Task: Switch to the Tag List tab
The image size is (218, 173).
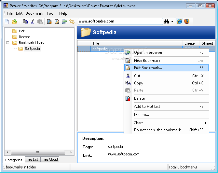Action: (32, 159)
